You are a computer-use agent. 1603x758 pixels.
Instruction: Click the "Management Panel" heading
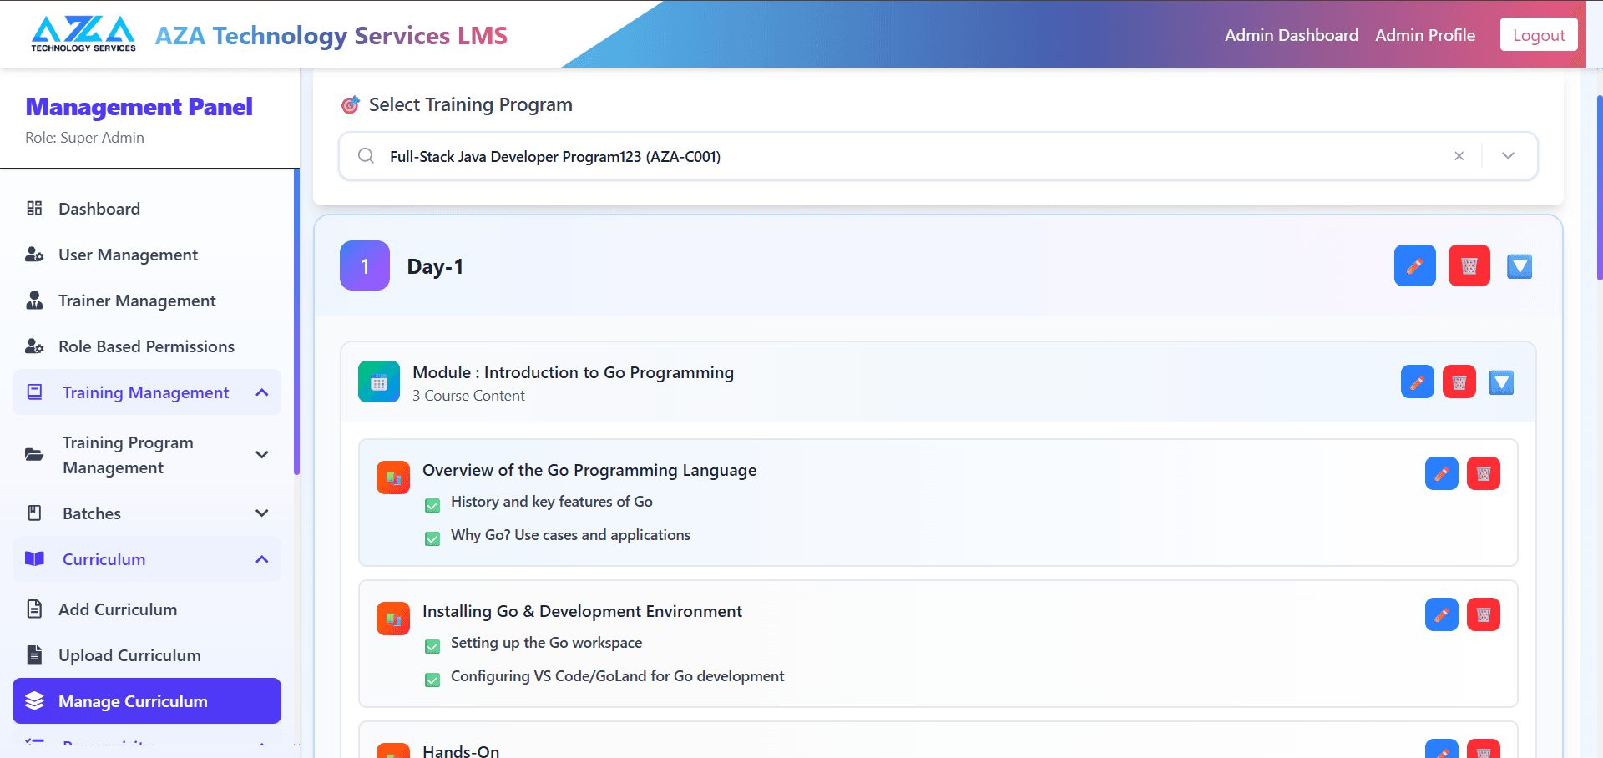click(139, 107)
